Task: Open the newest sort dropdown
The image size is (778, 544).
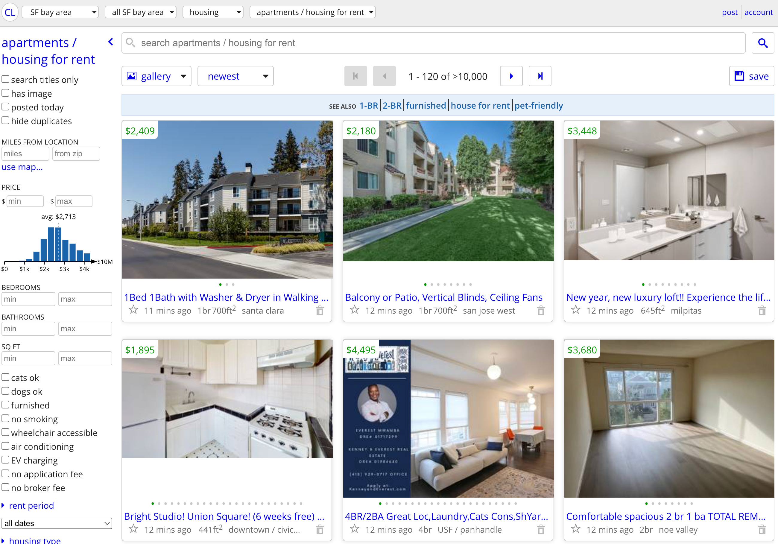Action: coord(235,76)
